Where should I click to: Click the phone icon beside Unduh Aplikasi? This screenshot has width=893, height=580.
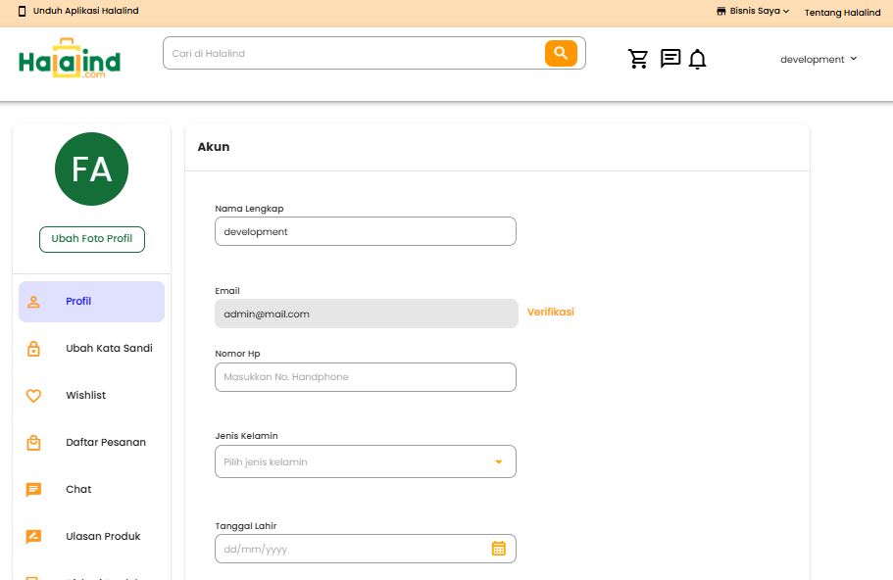point(23,12)
